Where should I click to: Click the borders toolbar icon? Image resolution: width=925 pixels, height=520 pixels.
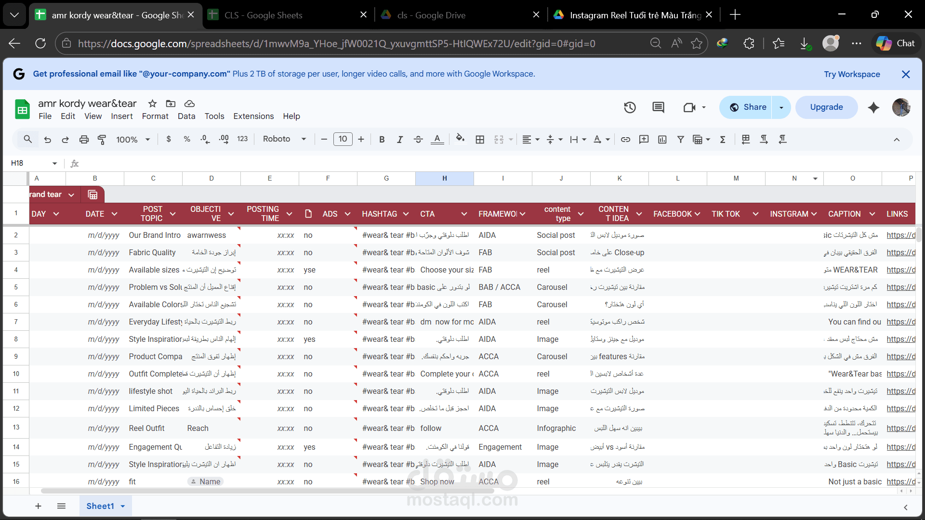click(480, 139)
